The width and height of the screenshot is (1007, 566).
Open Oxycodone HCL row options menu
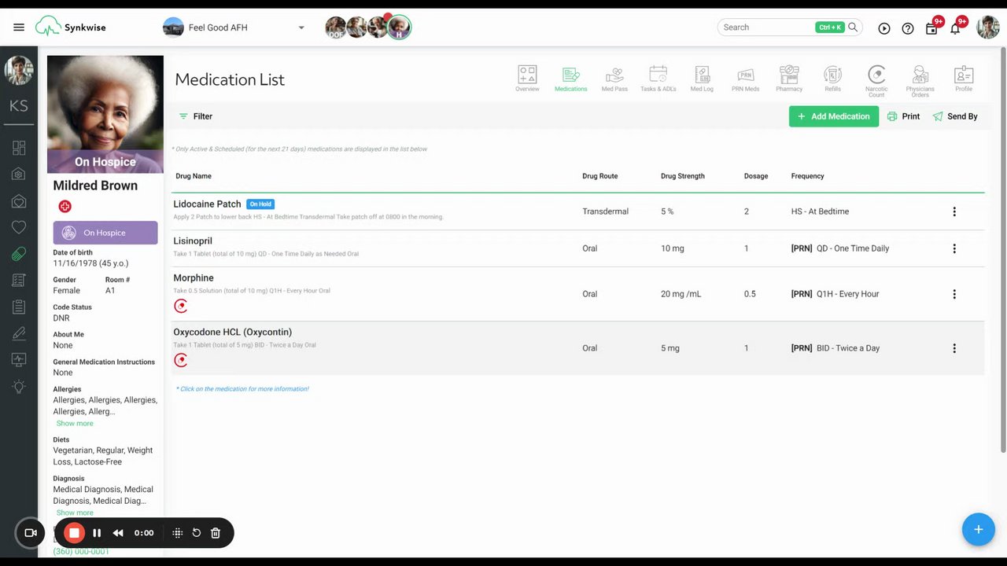tap(954, 348)
